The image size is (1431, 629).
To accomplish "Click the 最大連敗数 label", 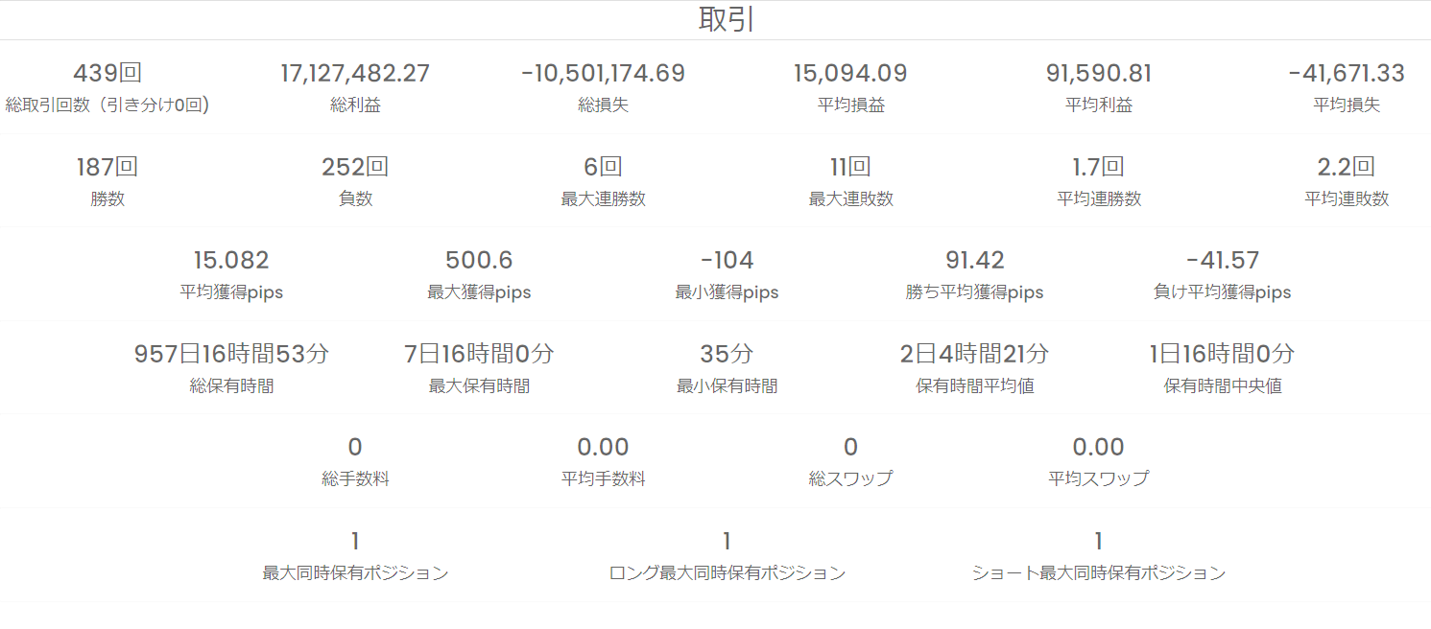I will tap(850, 199).
